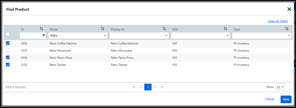Sort the SKU column with its arrows icon
This screenshot has height=108, width=296.
pyautogui.click(x=225, y=29)
